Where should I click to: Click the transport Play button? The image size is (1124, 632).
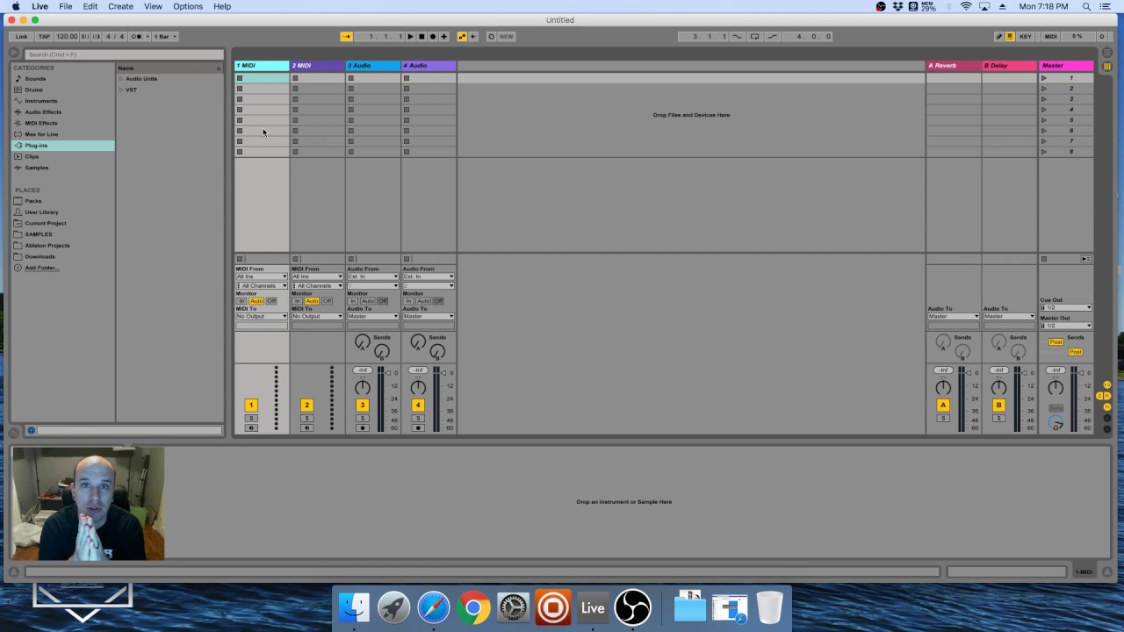(x=410, y=36)
